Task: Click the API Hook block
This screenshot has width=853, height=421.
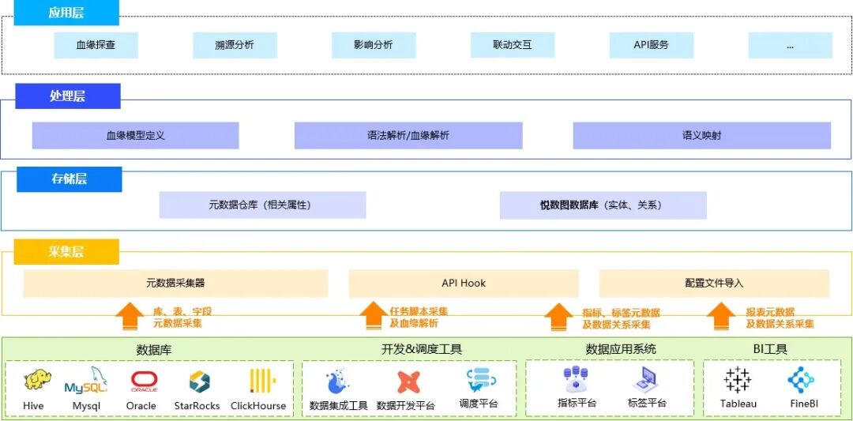Action: click(x=464, y=284)
